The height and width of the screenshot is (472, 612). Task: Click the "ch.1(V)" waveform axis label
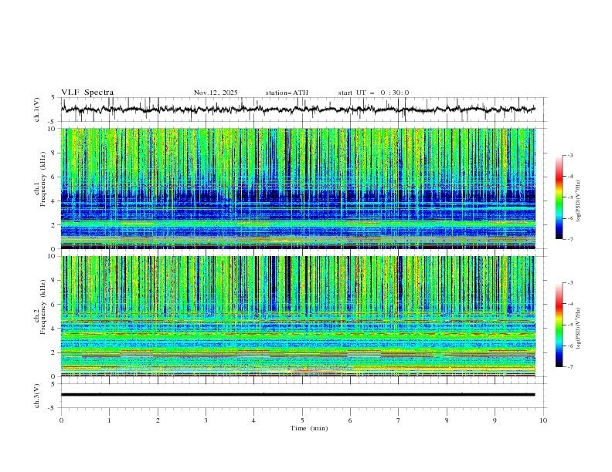(37, 110)
